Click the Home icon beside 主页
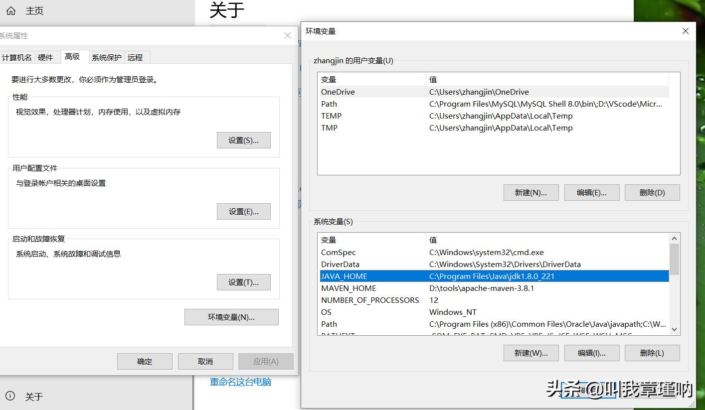The image size is (705, 410). (x=10, y=10)
